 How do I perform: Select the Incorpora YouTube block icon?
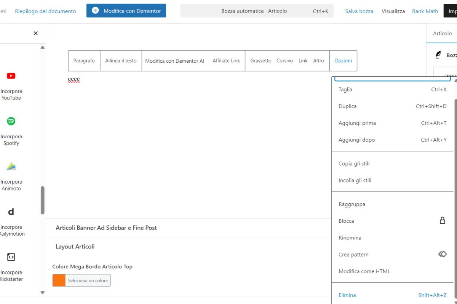click(x=11, y=76)
